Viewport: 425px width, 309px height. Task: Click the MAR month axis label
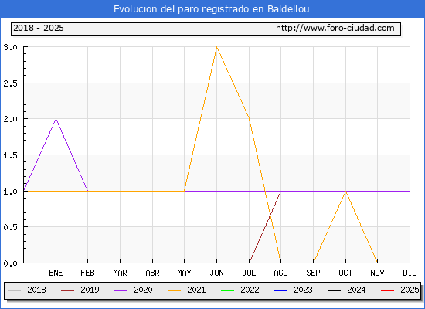[x=120, y=273]
